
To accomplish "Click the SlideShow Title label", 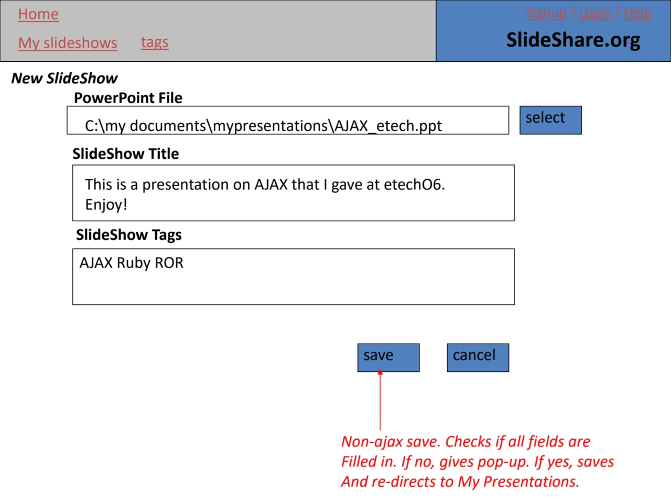I will pyautogui.click(x=126, y=154).
